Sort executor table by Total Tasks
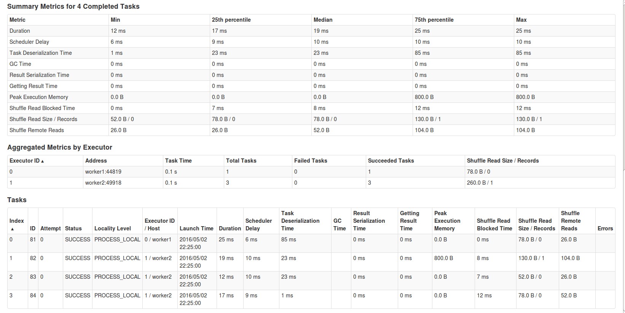625x313 pixels. (241, 161)
